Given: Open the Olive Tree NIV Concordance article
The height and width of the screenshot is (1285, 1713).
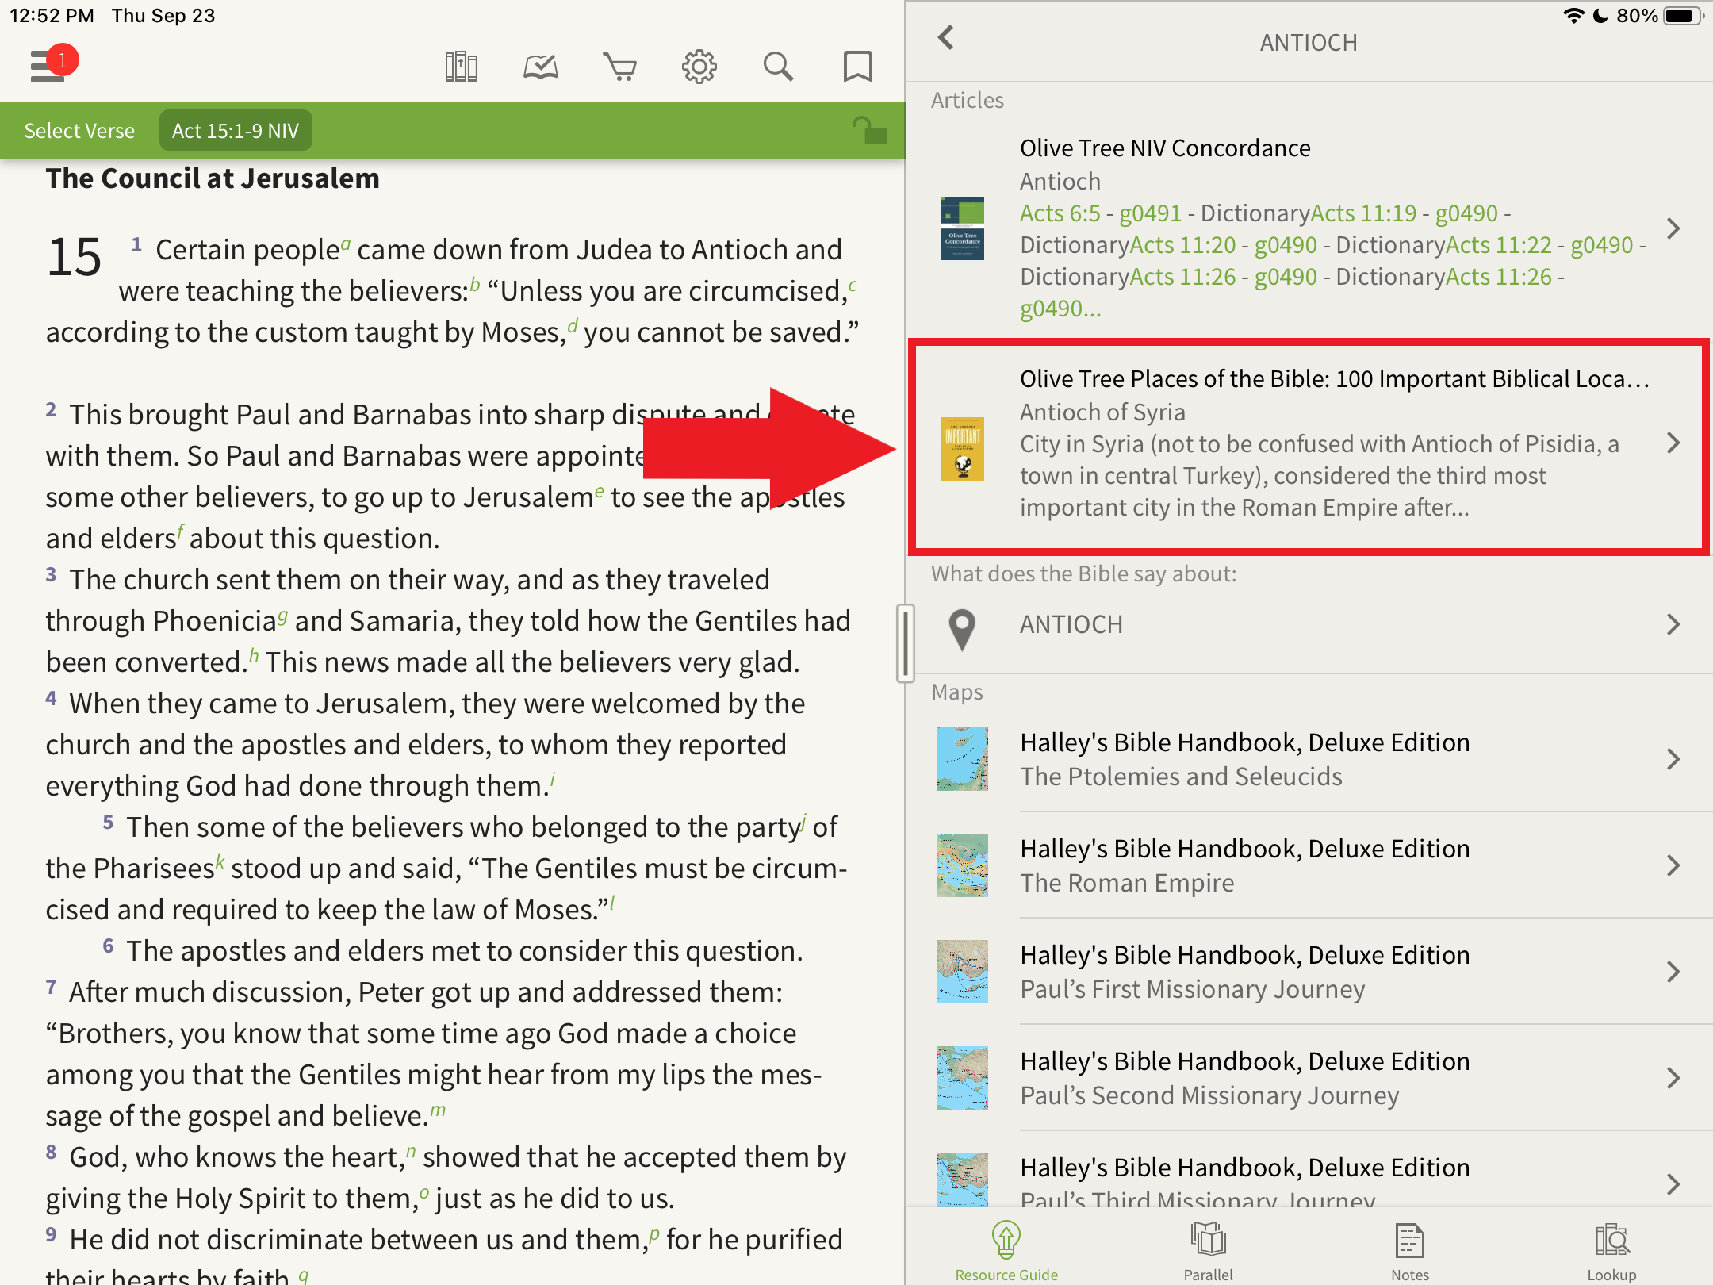Looking at the screenshot, I should coord(1309,228).
